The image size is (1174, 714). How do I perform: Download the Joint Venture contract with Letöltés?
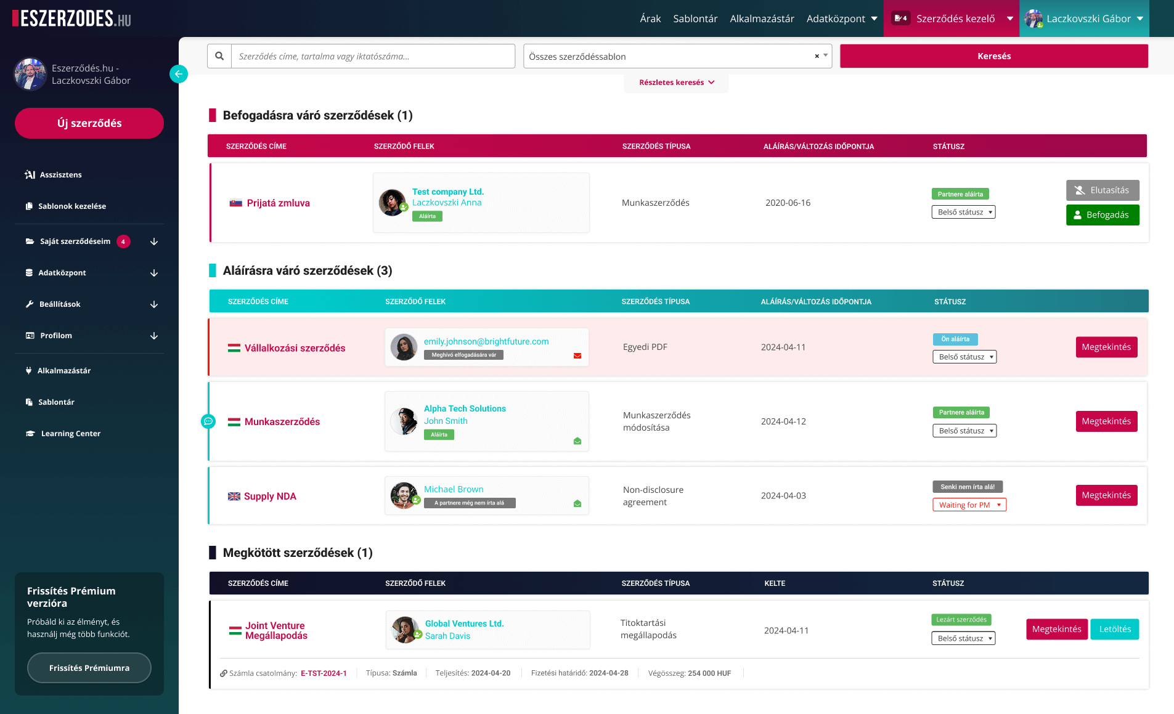tap(1114, 629)
